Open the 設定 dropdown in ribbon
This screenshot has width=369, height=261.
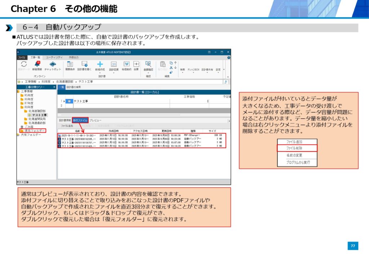pyautogui.click(x=218, y=70)
